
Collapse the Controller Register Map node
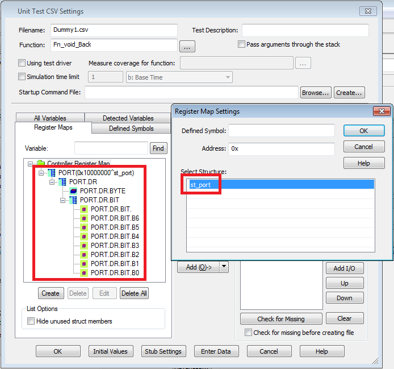[30, 164]
